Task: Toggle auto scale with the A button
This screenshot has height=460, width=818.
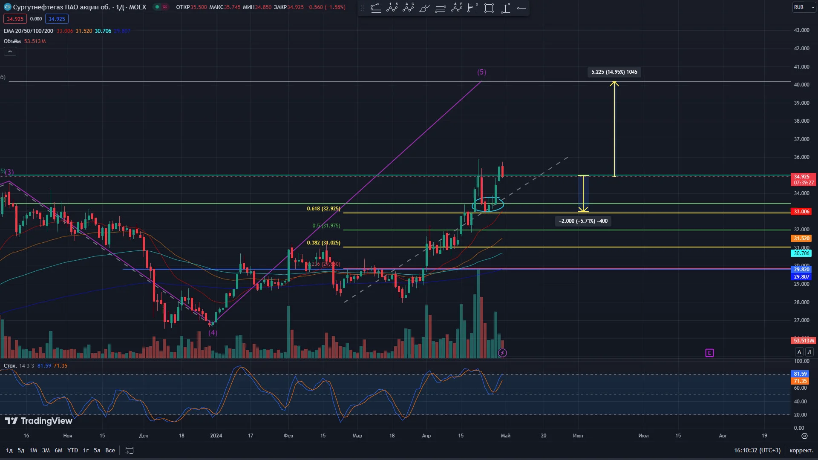Action: pyautogui.click(x=799, y=352)
